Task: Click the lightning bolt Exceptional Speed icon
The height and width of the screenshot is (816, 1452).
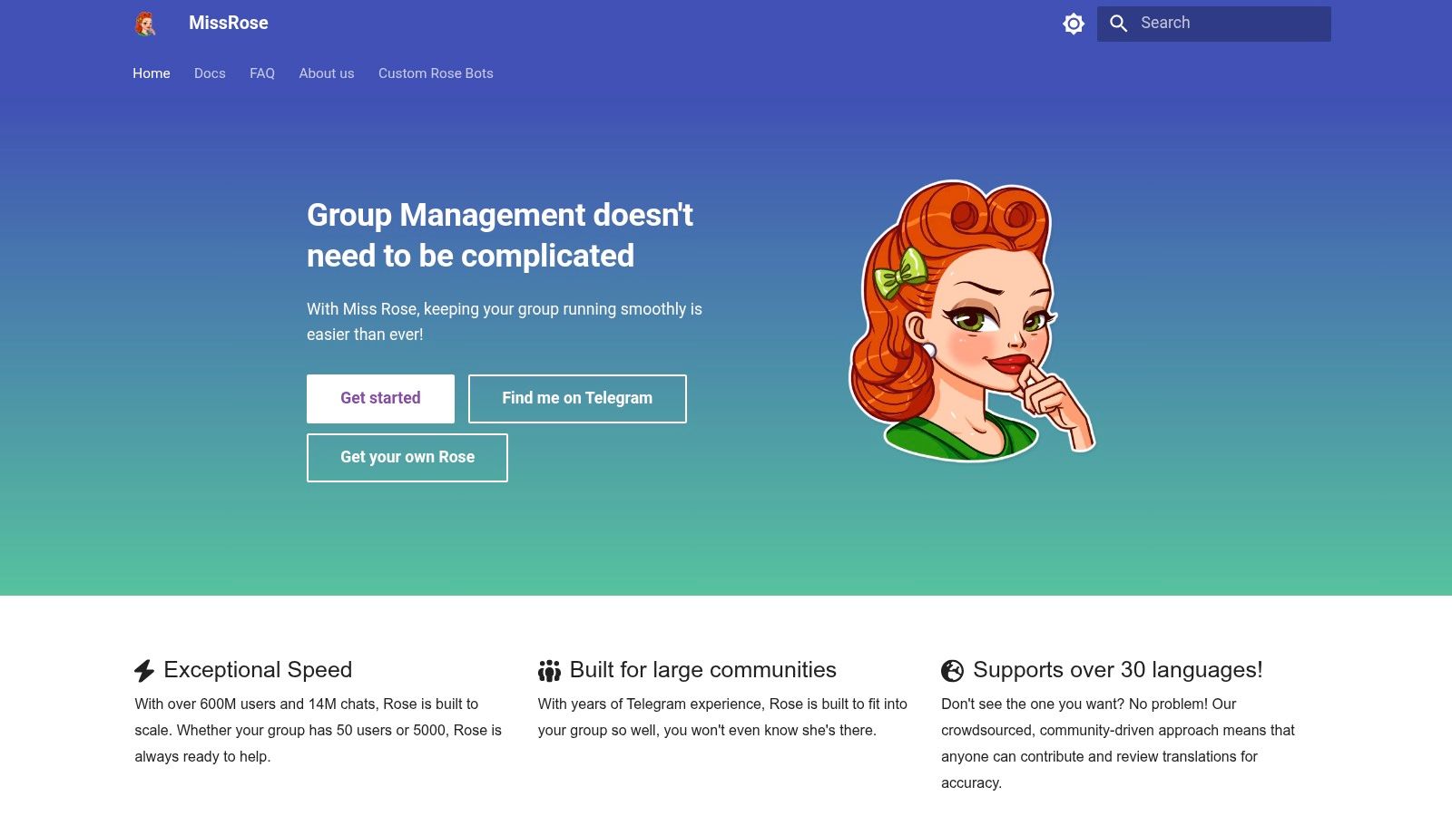Action: (x=144, y=671)
